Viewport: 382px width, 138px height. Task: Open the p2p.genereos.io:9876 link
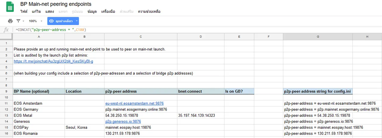pyautogui.click(x=123, y=121)
